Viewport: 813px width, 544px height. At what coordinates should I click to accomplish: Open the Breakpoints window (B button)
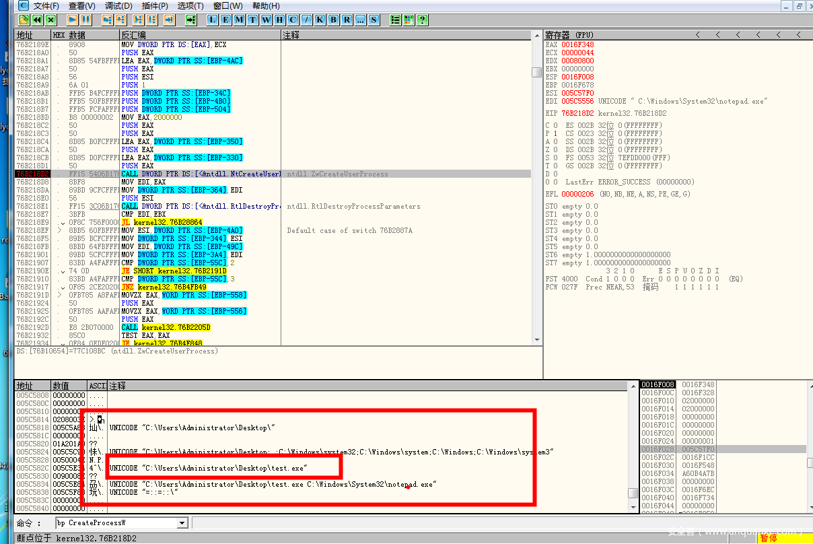click(x=333, y=20)
